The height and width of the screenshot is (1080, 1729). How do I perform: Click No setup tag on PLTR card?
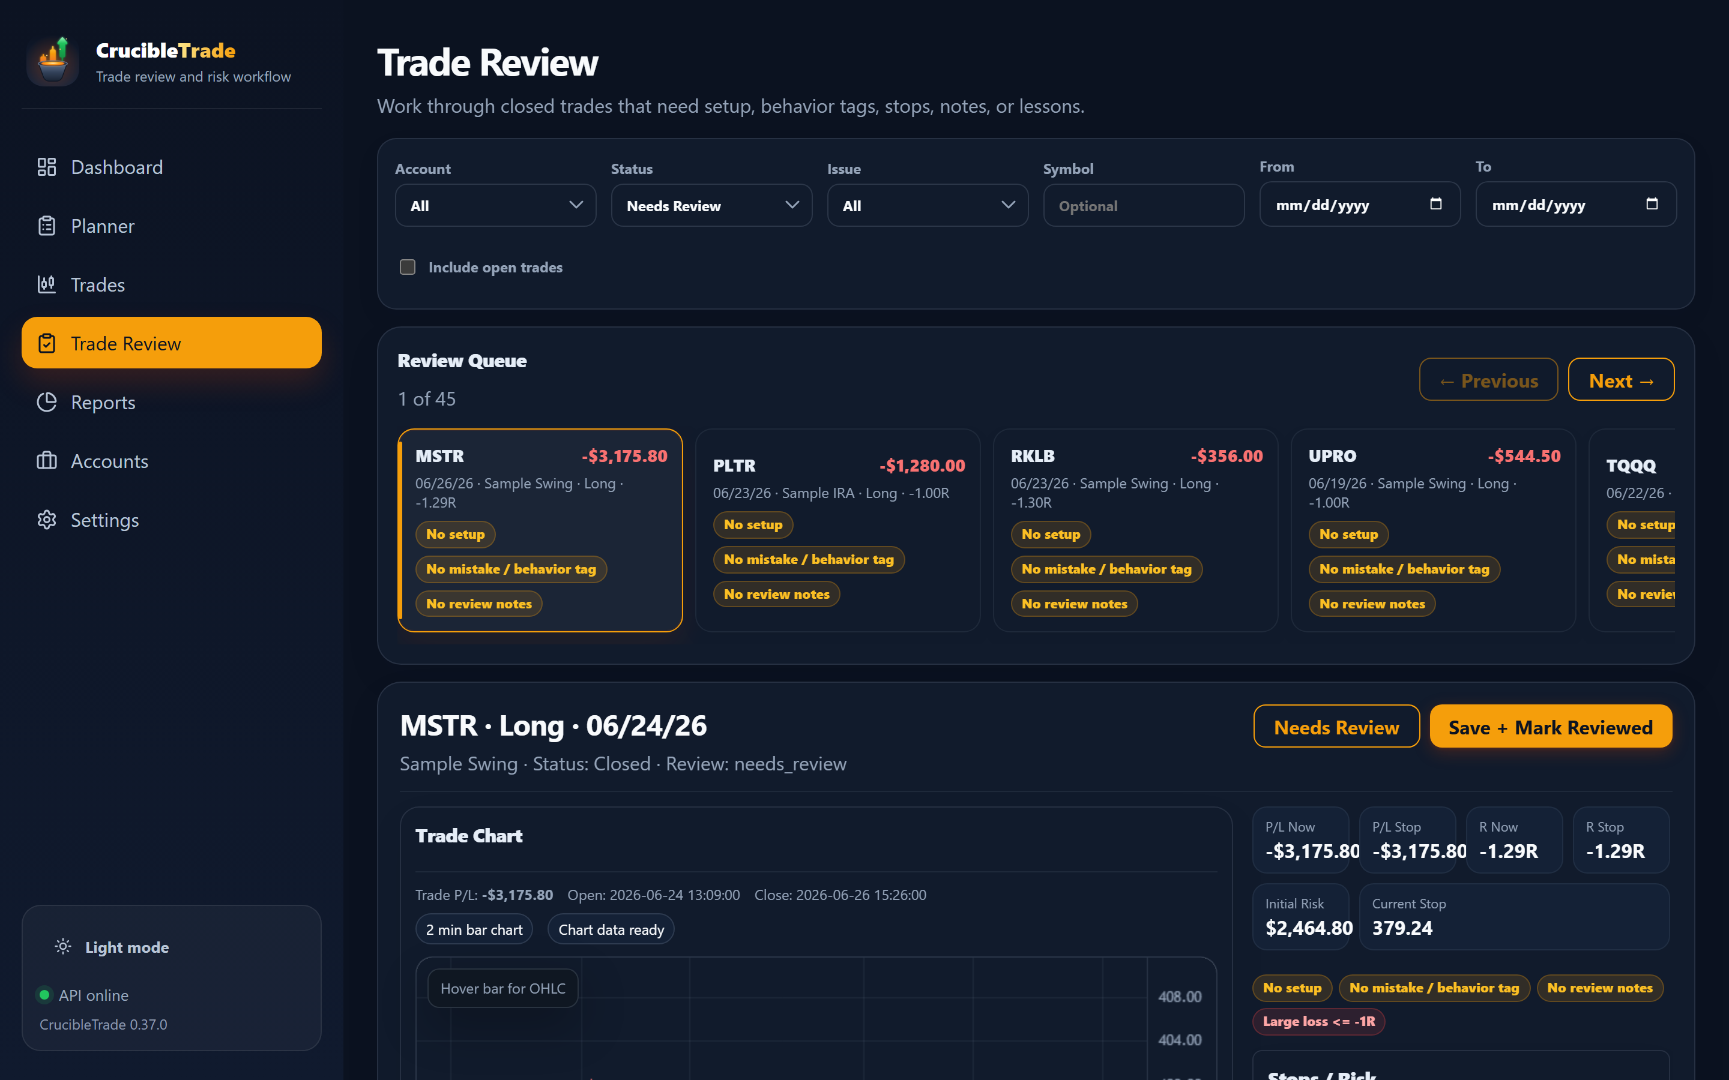(x=753, y=524)
